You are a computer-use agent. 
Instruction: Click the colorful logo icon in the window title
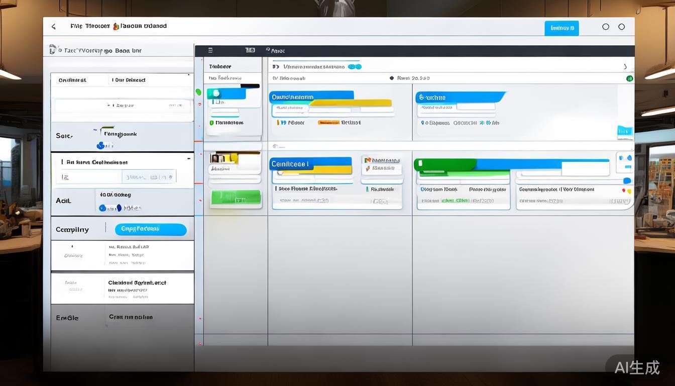(116, 26)
